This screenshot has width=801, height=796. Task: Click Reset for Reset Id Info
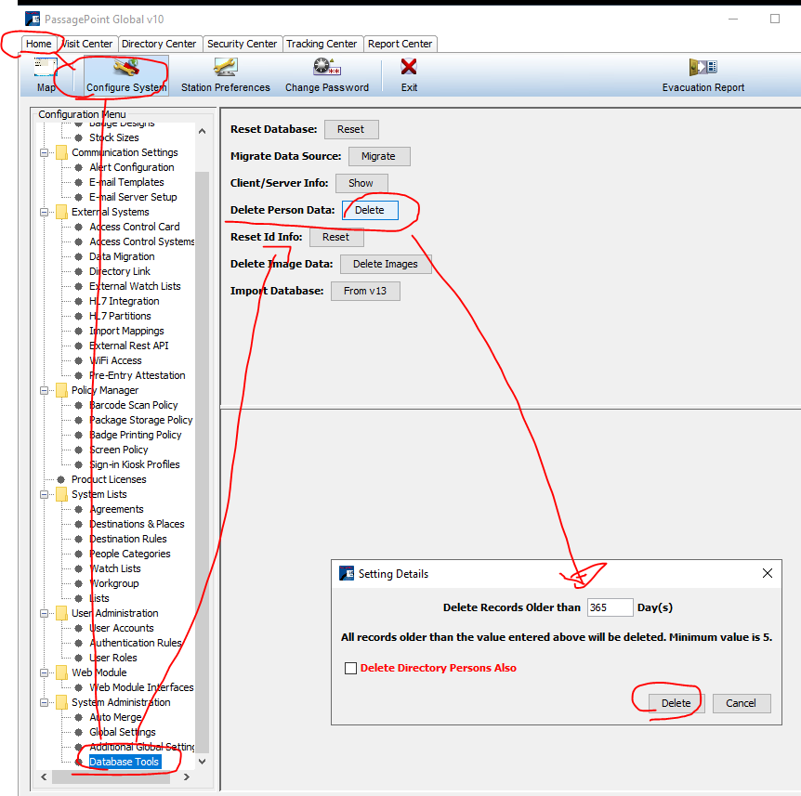coord(336,237)
